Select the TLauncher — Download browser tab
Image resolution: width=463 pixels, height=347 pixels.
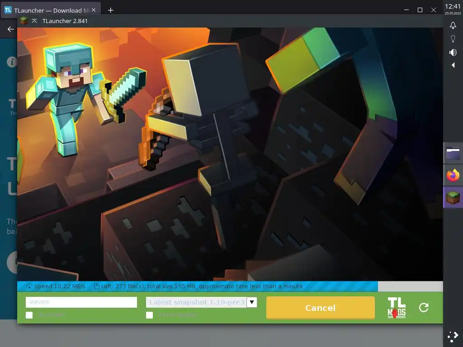point(51,10)
